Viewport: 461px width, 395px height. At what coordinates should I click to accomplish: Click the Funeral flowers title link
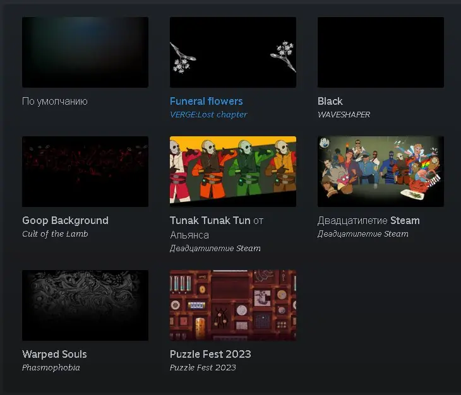click(x=207, y=102)
